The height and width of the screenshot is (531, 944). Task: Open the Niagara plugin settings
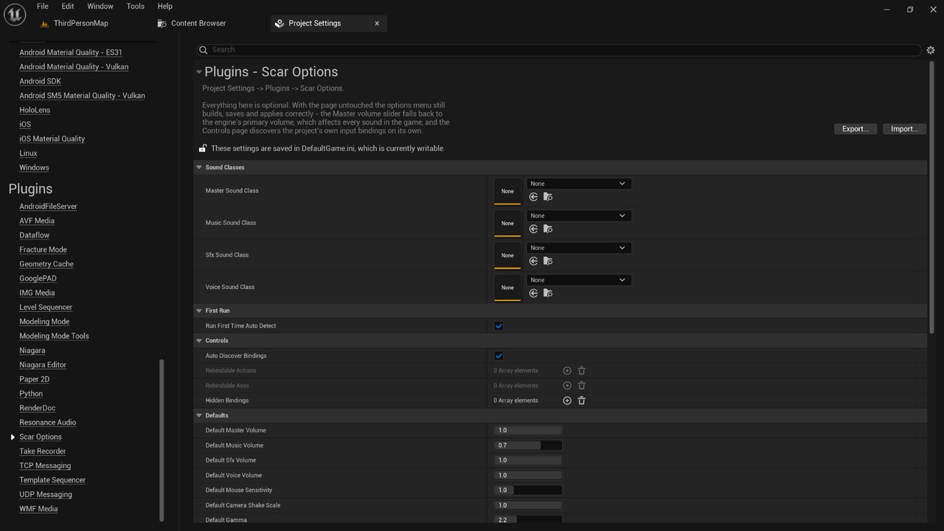click(32, 350)
